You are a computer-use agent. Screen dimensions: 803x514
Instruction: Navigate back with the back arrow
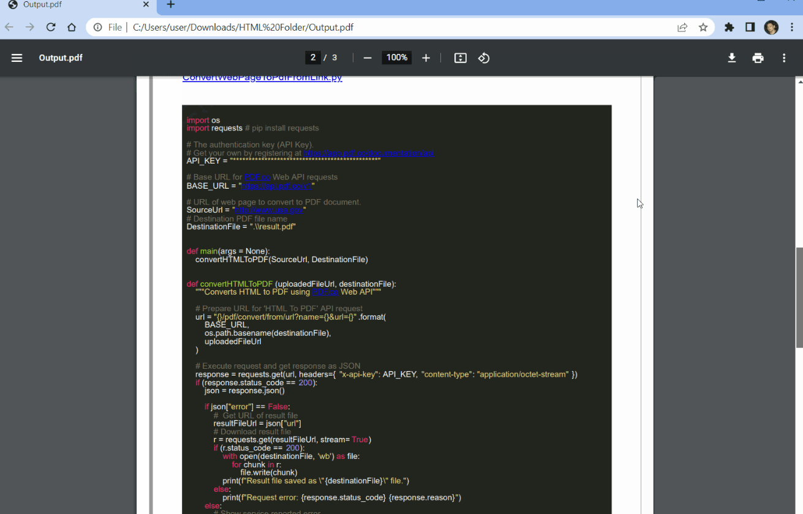10,27
